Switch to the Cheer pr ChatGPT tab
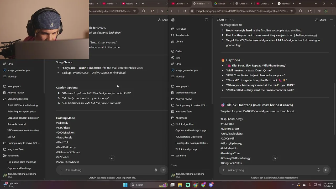This screenshot has width=336, height=189. (x=243, y=4)
